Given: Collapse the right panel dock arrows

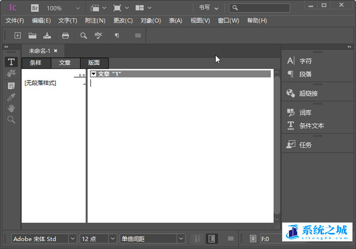Looking at the screenshot, I should (x=349, y=47).
